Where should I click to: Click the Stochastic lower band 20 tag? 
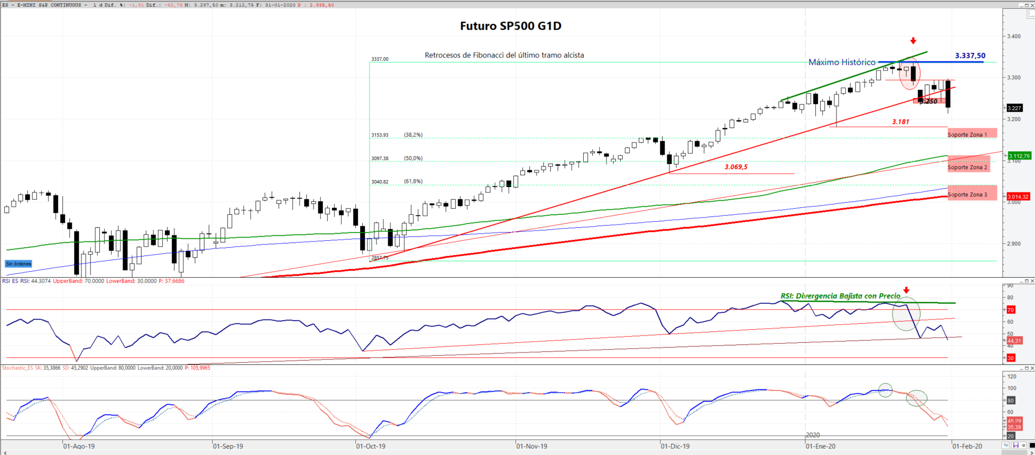tap(1011, 436)
